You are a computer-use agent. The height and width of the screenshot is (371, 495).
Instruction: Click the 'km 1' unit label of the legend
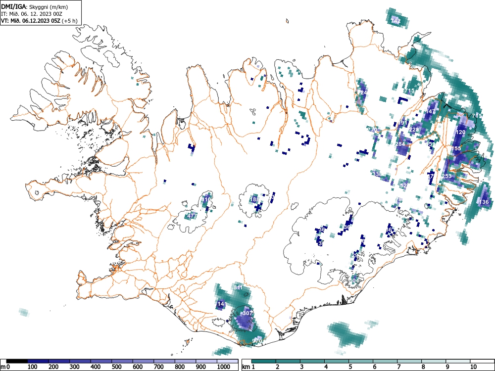(249, 367)
